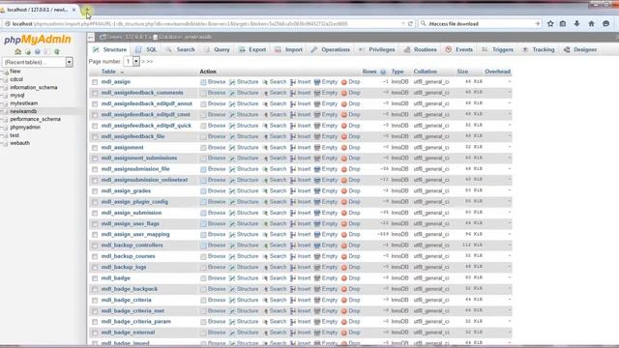
Task: Check the mdl_assignment table checkbox
Action: pyautogui.click(x=95, y=148)
